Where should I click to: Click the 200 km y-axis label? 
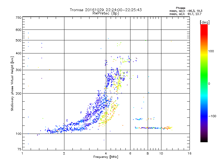click(18, 94)
